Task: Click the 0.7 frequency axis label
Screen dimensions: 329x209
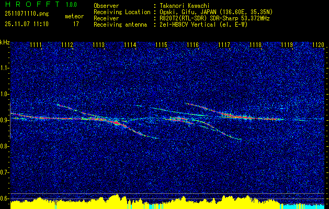Action: tap(4, 172)
